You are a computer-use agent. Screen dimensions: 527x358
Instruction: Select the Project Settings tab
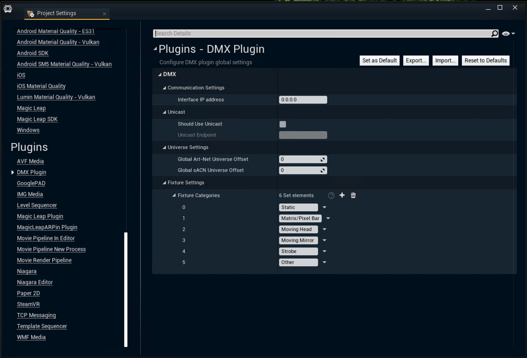56,13
